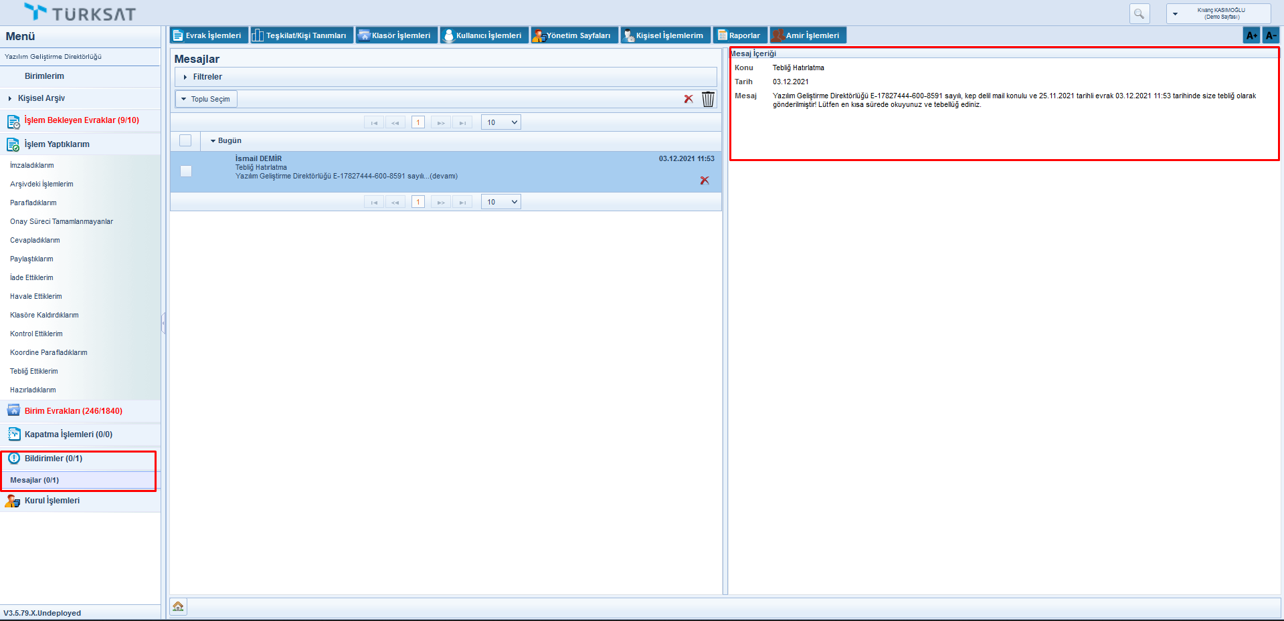Click the home icon at bottom
This screenshot has height=621, width=1284.
click(x=178, y=606)
